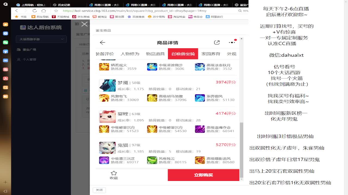Click the 关闭 button below the panel
Viewport: 348px width, 195px height.
99,190
